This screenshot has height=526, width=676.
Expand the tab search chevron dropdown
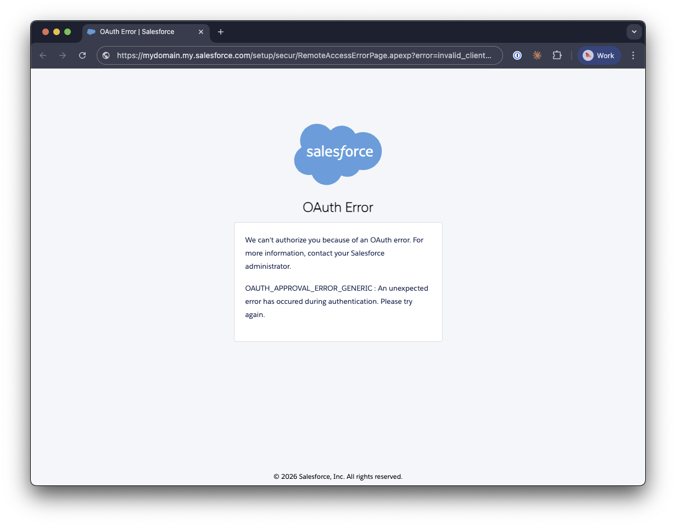click(x=634, y=32)
